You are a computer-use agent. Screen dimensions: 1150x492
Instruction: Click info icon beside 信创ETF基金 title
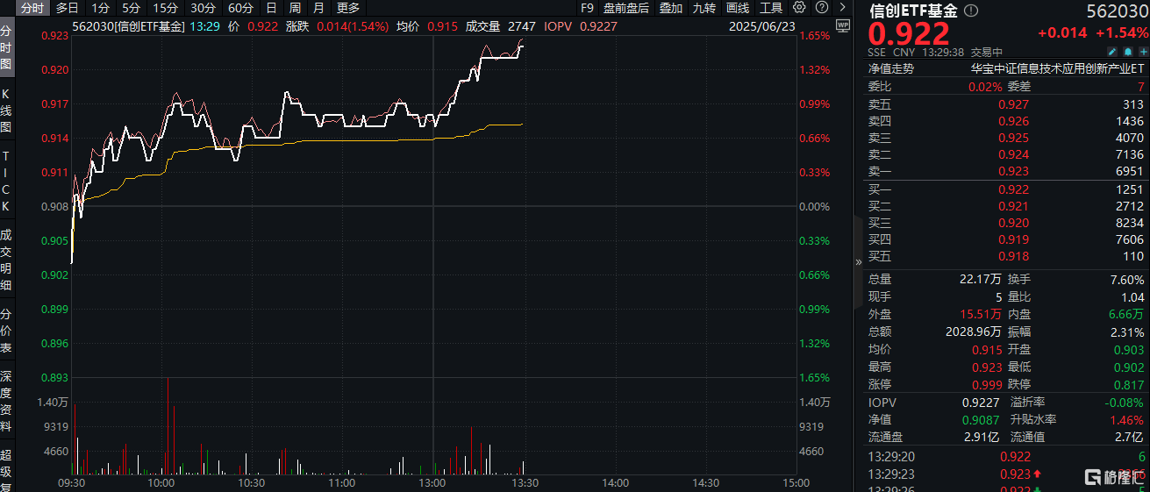pos(971,11)
